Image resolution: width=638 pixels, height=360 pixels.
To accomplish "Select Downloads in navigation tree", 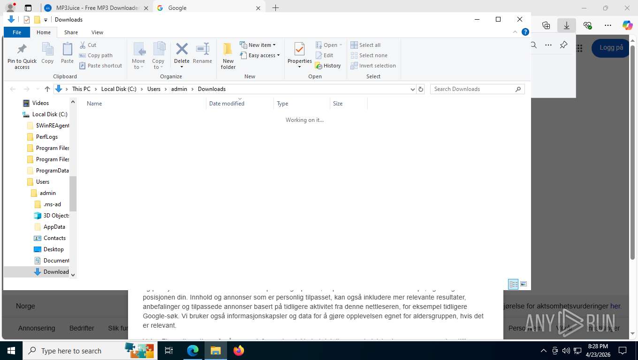I will (x=52, y=272).
